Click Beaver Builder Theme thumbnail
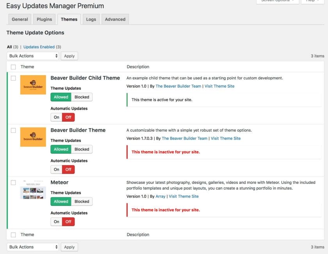The image size is (328, 254). [33, 137]
